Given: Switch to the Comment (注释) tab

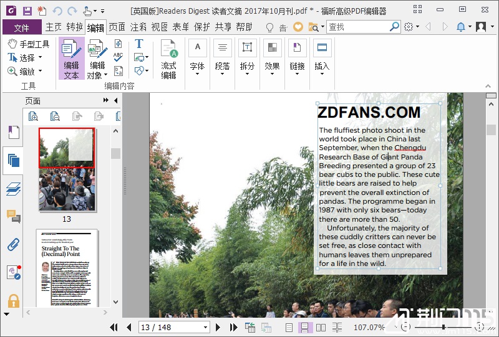Looking at the screenshot, I should coord(138,27).
